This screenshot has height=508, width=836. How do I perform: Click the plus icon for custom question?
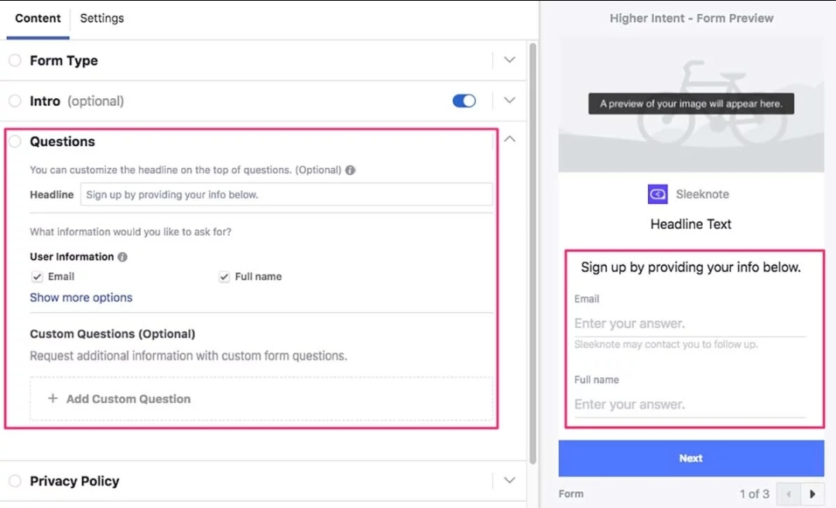pyautogui.click(x=53, y=398)
